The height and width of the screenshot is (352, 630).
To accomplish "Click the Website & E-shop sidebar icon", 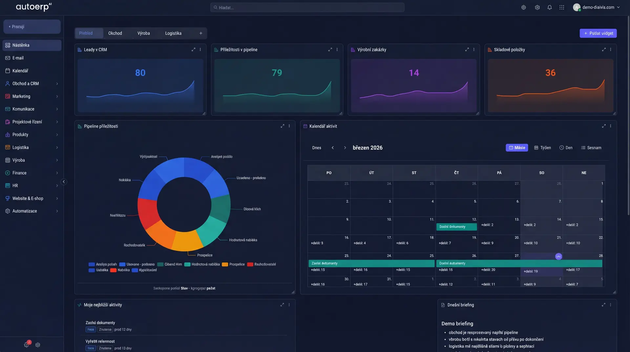I will [8, 199].
